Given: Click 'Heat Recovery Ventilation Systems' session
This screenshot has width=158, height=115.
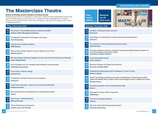Looking at the screenshot, I should click(23, 44).
